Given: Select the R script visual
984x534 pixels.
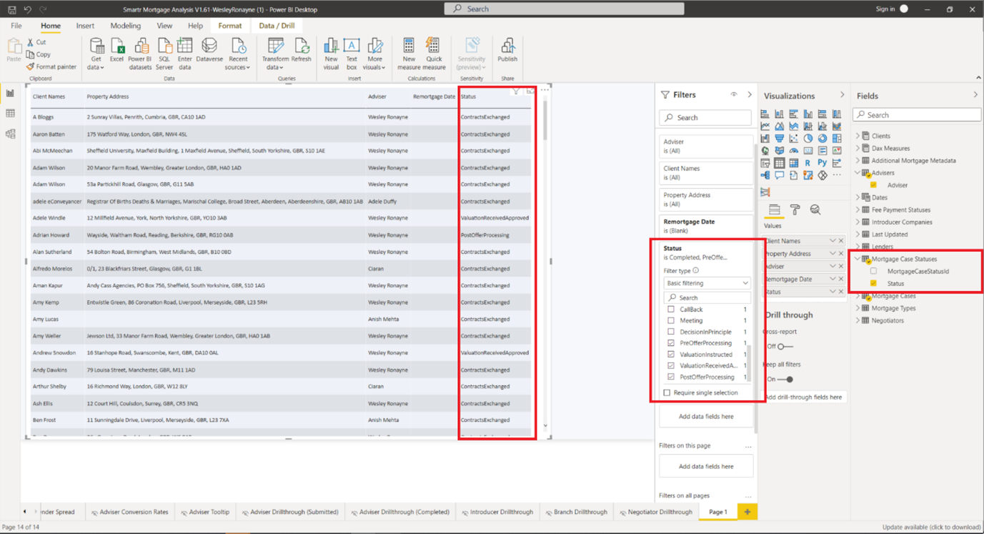Looking at the screenshot, I should 808,163.
